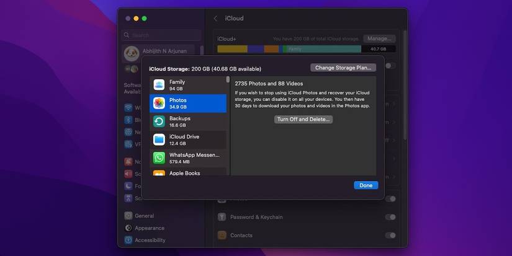The height and width of the screenshot is (256, 512).
Task: Click the Password & Keychain key icon
Action: (x=222, y=217)
